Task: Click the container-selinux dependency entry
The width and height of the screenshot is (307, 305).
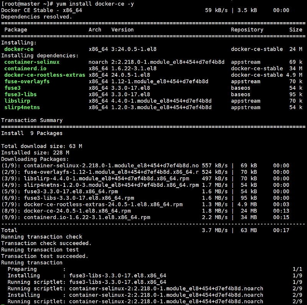Action: [x=32, y=62]
